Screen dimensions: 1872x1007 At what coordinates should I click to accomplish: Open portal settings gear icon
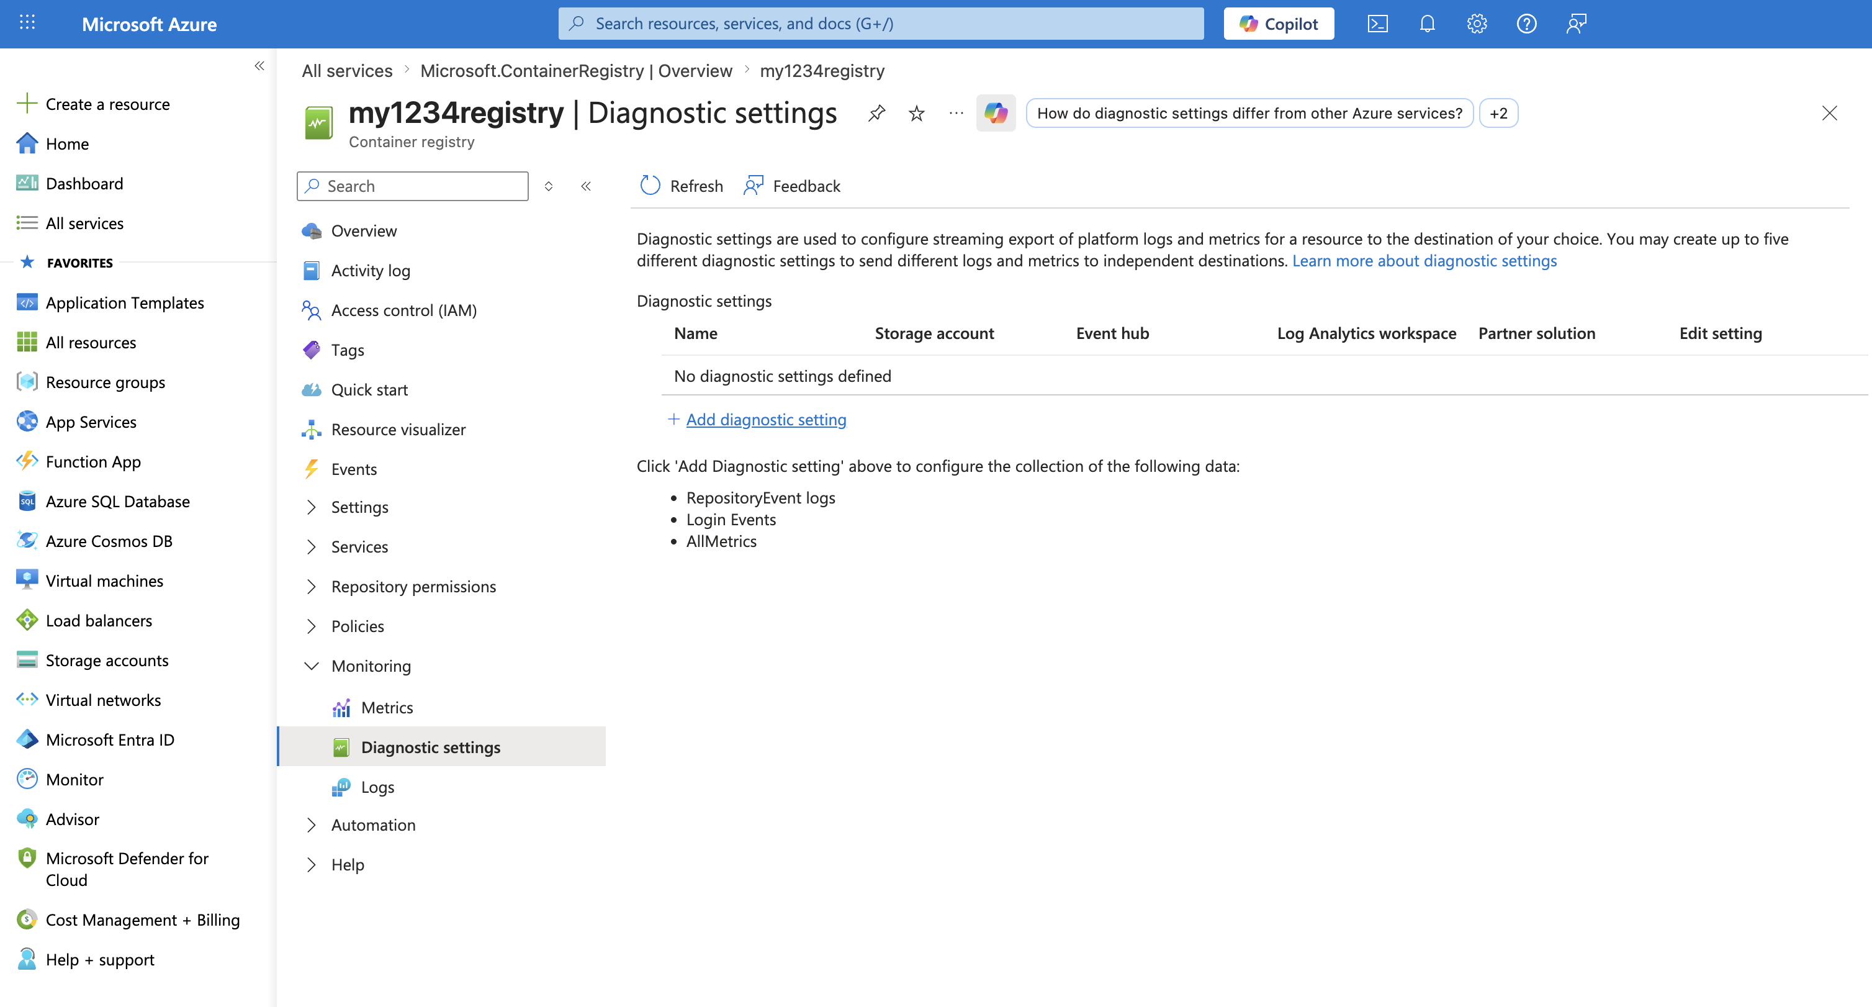point(1476,24)
